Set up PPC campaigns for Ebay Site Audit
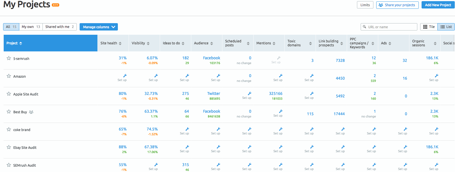The image size is (455, 172). pyautogui.click(x=372, y=149)
